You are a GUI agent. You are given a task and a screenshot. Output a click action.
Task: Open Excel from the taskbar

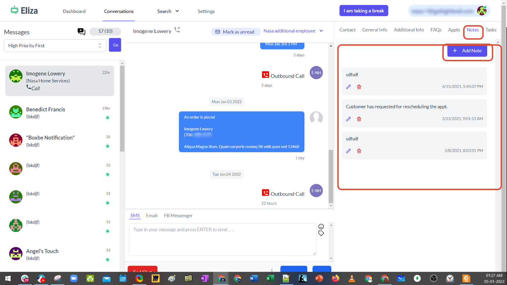[x=270, y=279]
